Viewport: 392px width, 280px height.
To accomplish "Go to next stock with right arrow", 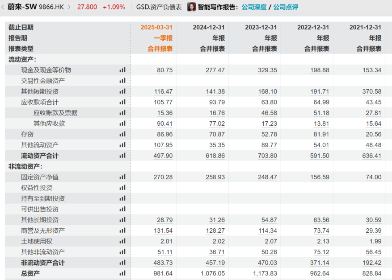I will click(69, 7).
